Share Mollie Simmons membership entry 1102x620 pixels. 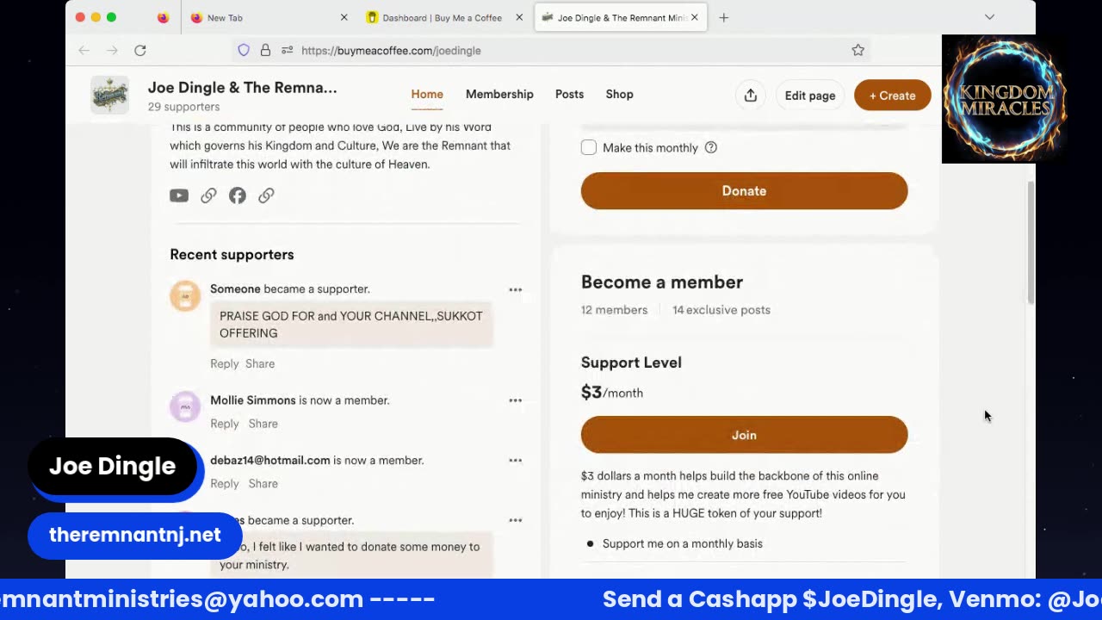pyautogui.click(x=263, y=424)
